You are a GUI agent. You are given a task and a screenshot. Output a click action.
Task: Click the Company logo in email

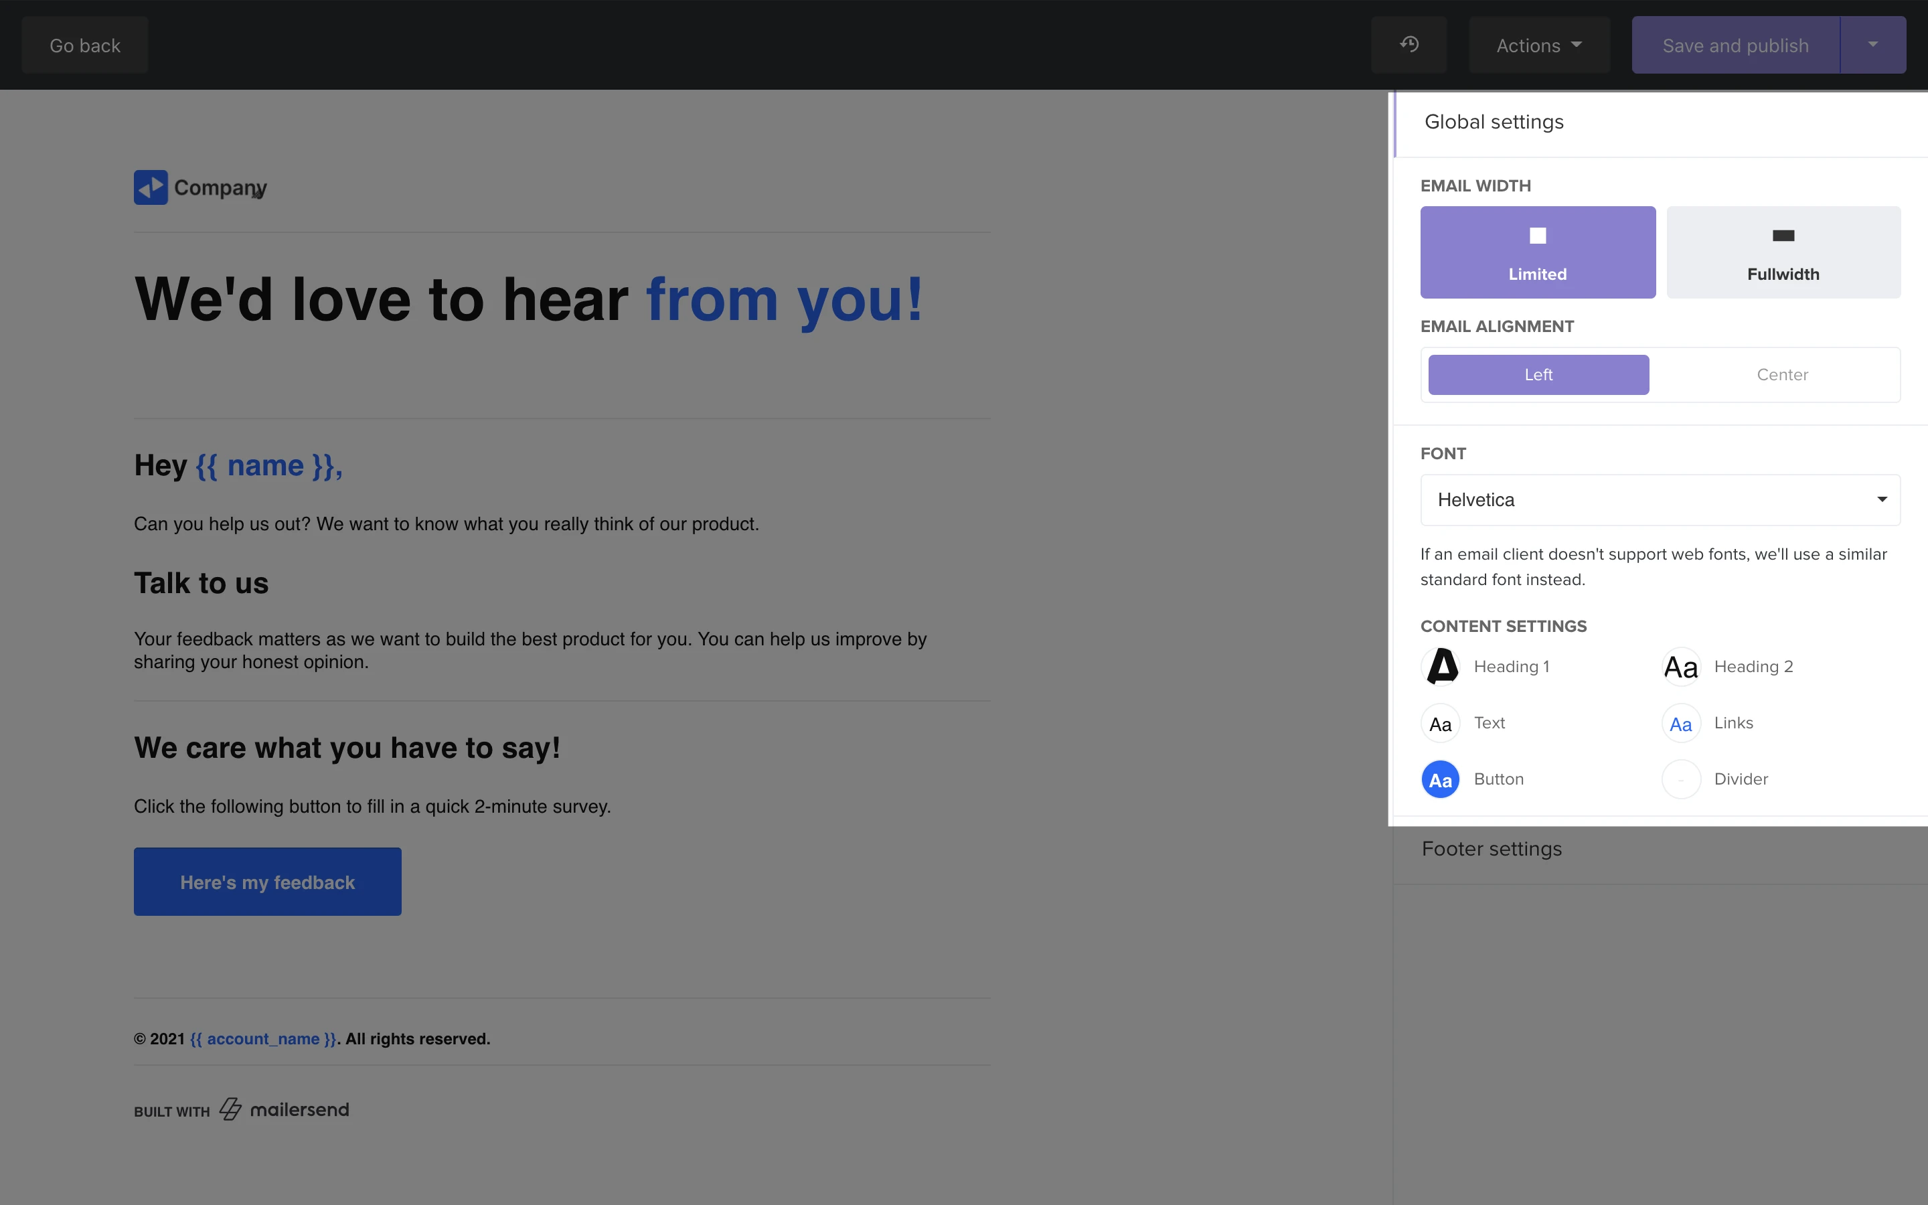tap(200, 187)
